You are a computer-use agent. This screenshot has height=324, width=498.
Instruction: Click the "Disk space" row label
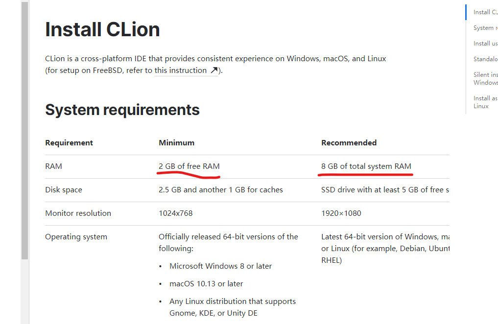[64, 190]
